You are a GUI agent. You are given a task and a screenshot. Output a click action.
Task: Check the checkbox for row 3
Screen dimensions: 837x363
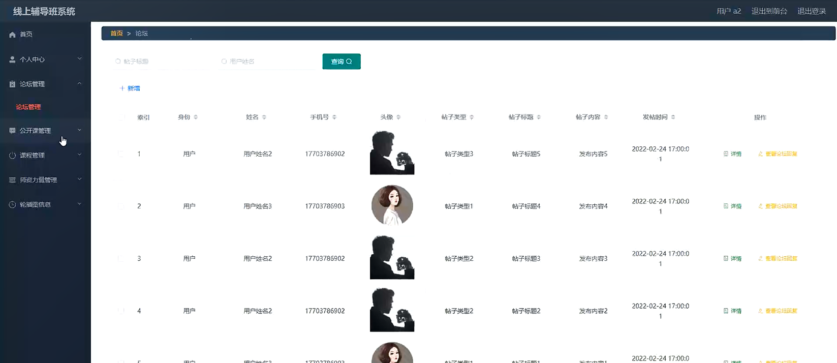121,259
